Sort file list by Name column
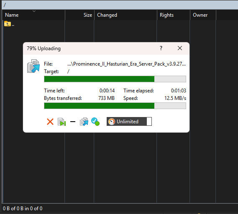The height and width of the screenshot is (214, 238). click(x=33, y=15)
